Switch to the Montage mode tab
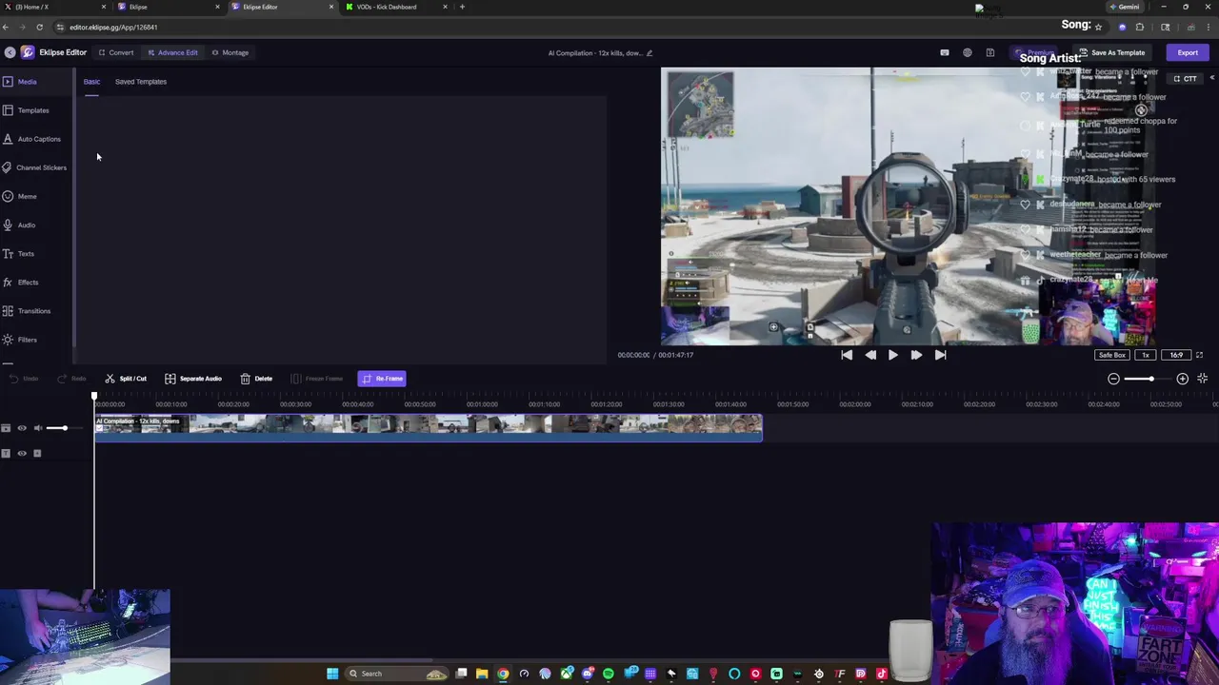1219x685 pixels. point(230,52)
